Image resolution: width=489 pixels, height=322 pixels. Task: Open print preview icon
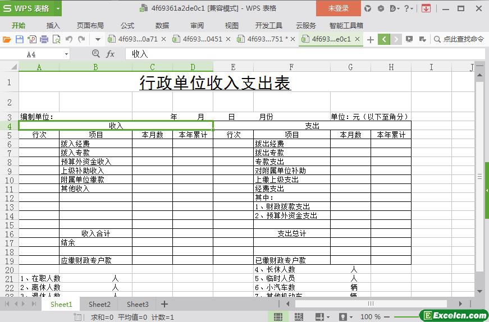click(57, 39)
